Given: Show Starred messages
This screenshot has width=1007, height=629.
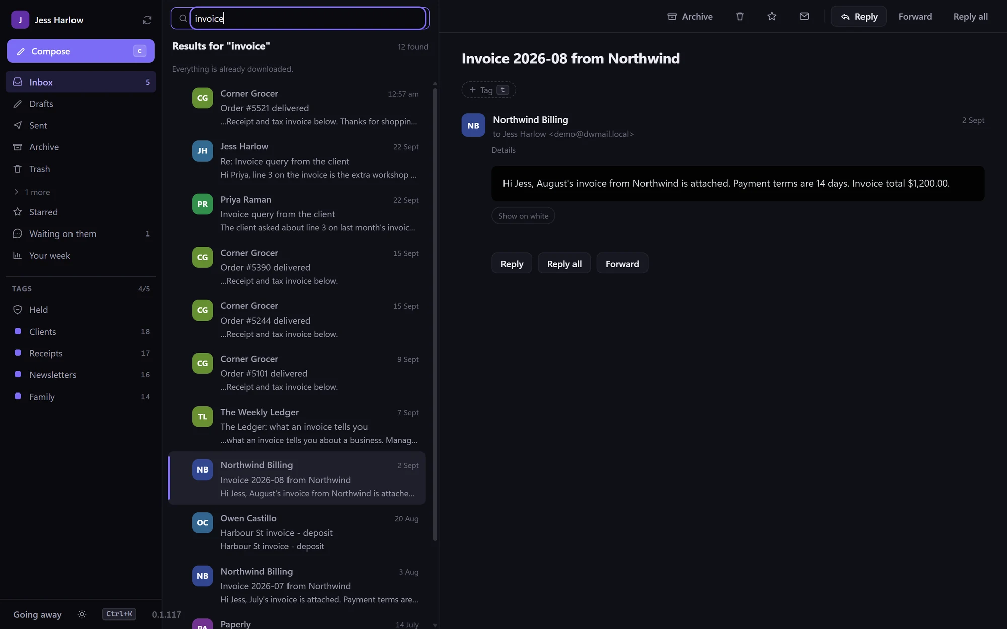Looking at the screenshot, I should [81, 212].
